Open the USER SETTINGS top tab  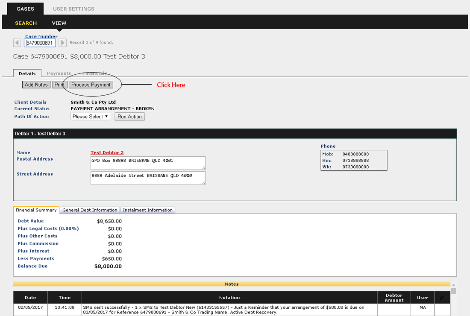(x=74, y=9)
